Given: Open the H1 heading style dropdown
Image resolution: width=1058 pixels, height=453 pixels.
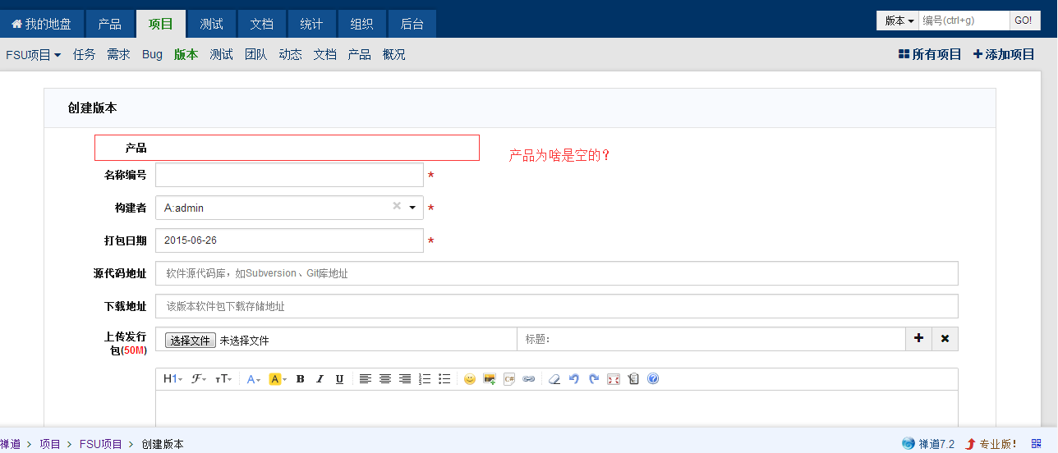Looking at the screenshot, I should click(172, 379).
